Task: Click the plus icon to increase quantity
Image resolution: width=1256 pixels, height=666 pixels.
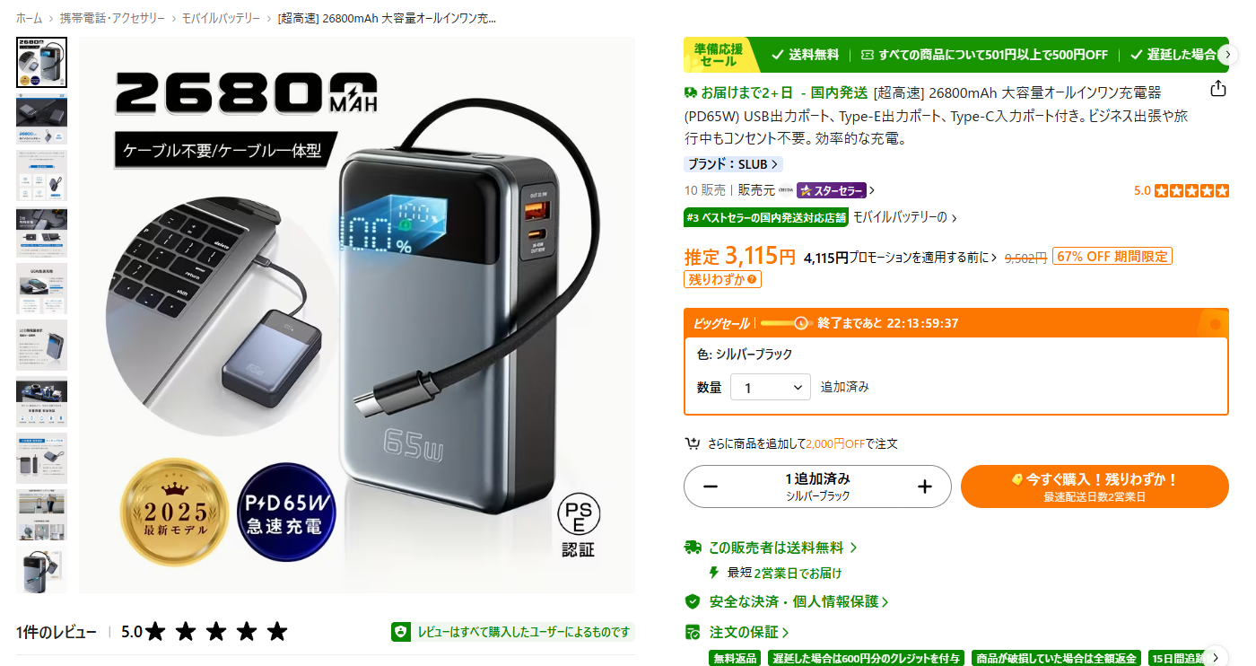Action: click(x=925, y=486)
